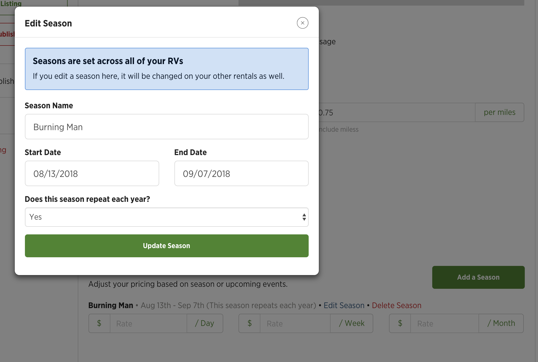Click the monthly Rate input field

pos(445,323)
